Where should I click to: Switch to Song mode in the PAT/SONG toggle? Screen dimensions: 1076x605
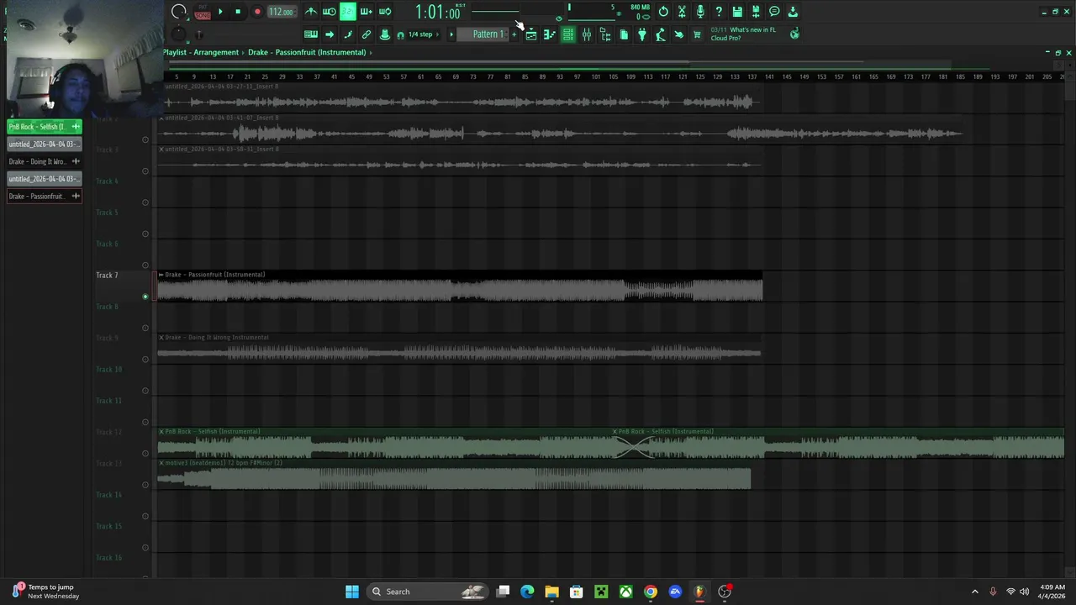click(203, 16)
